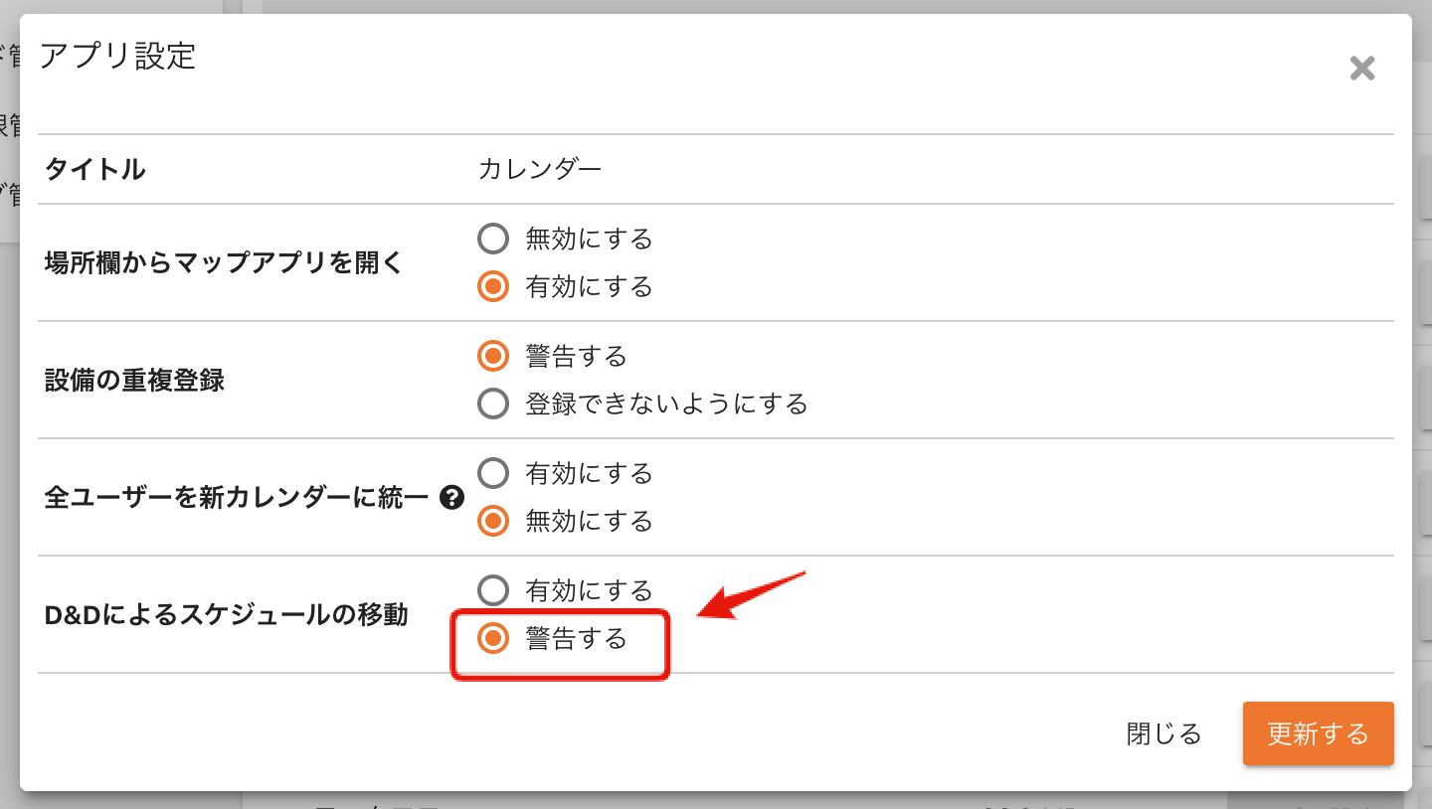Open the help icon beside 全ユーザーを新カレンダーに統一
Viewport: 1432px width, 809px height.
(452, 497)
